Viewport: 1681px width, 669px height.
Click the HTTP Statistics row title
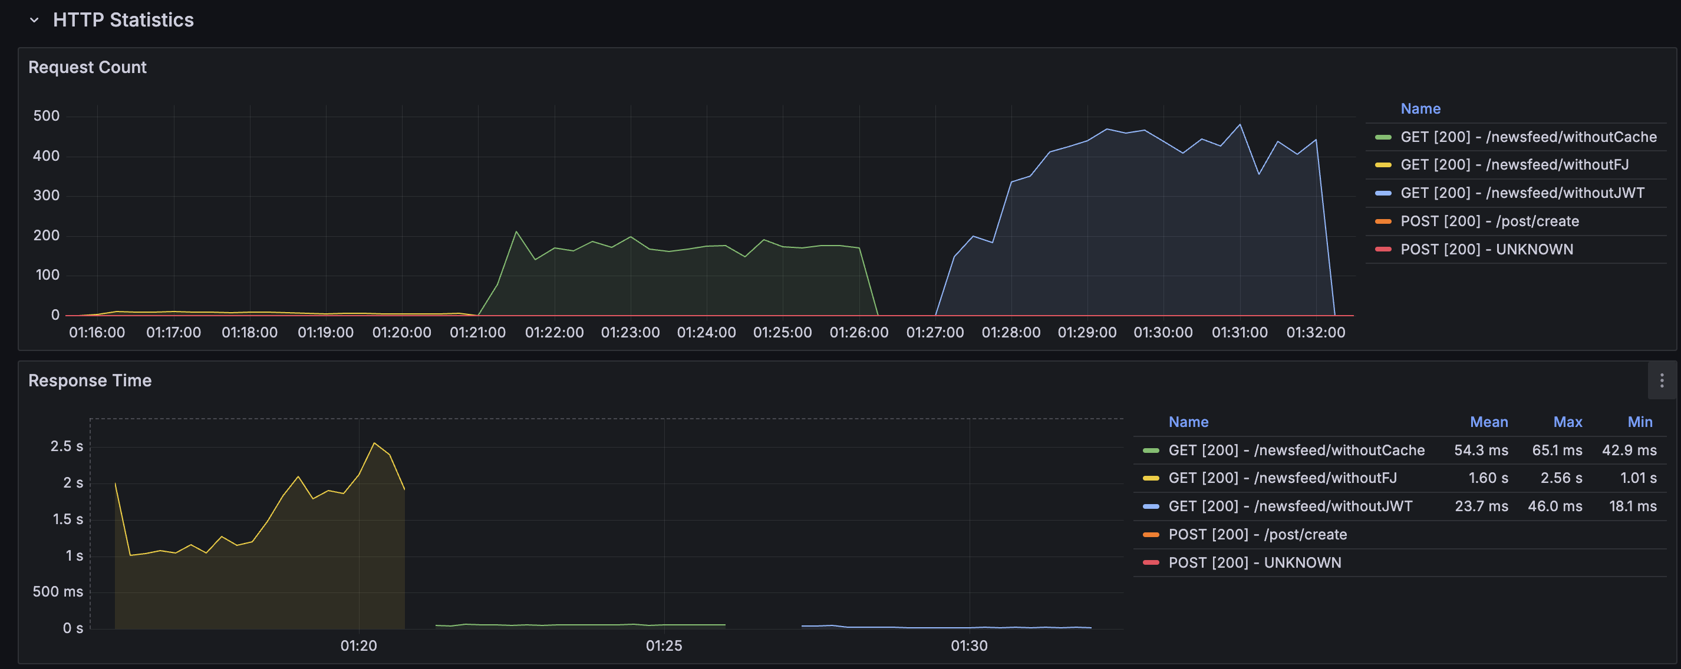coord(123,20)
